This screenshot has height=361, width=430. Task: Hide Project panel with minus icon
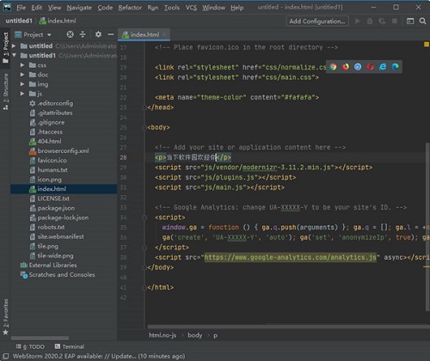coord(111,34)
